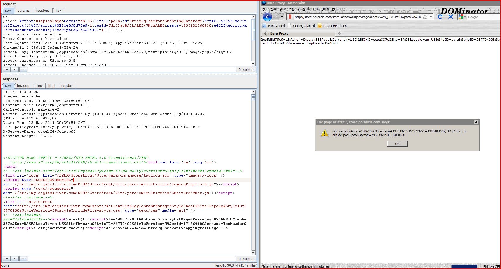
Task: Click the request search plus button
Action: click(7, 70)
